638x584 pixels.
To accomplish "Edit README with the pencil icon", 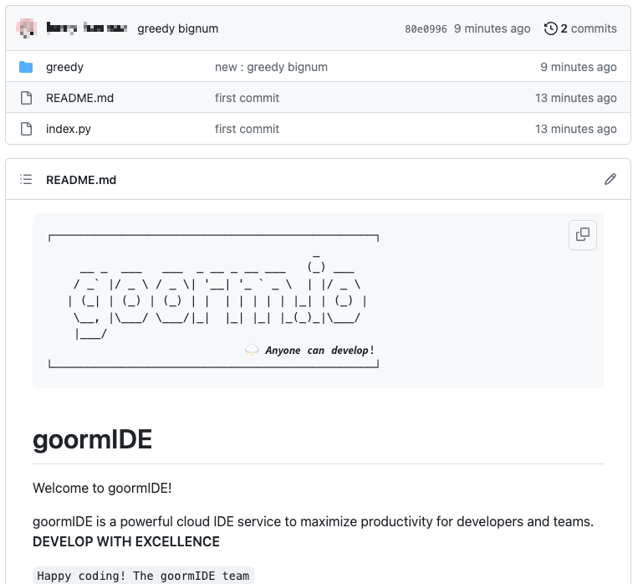I will pos(610,179).
